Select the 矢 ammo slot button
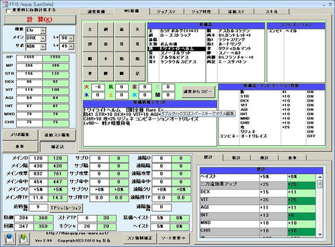 137,29
